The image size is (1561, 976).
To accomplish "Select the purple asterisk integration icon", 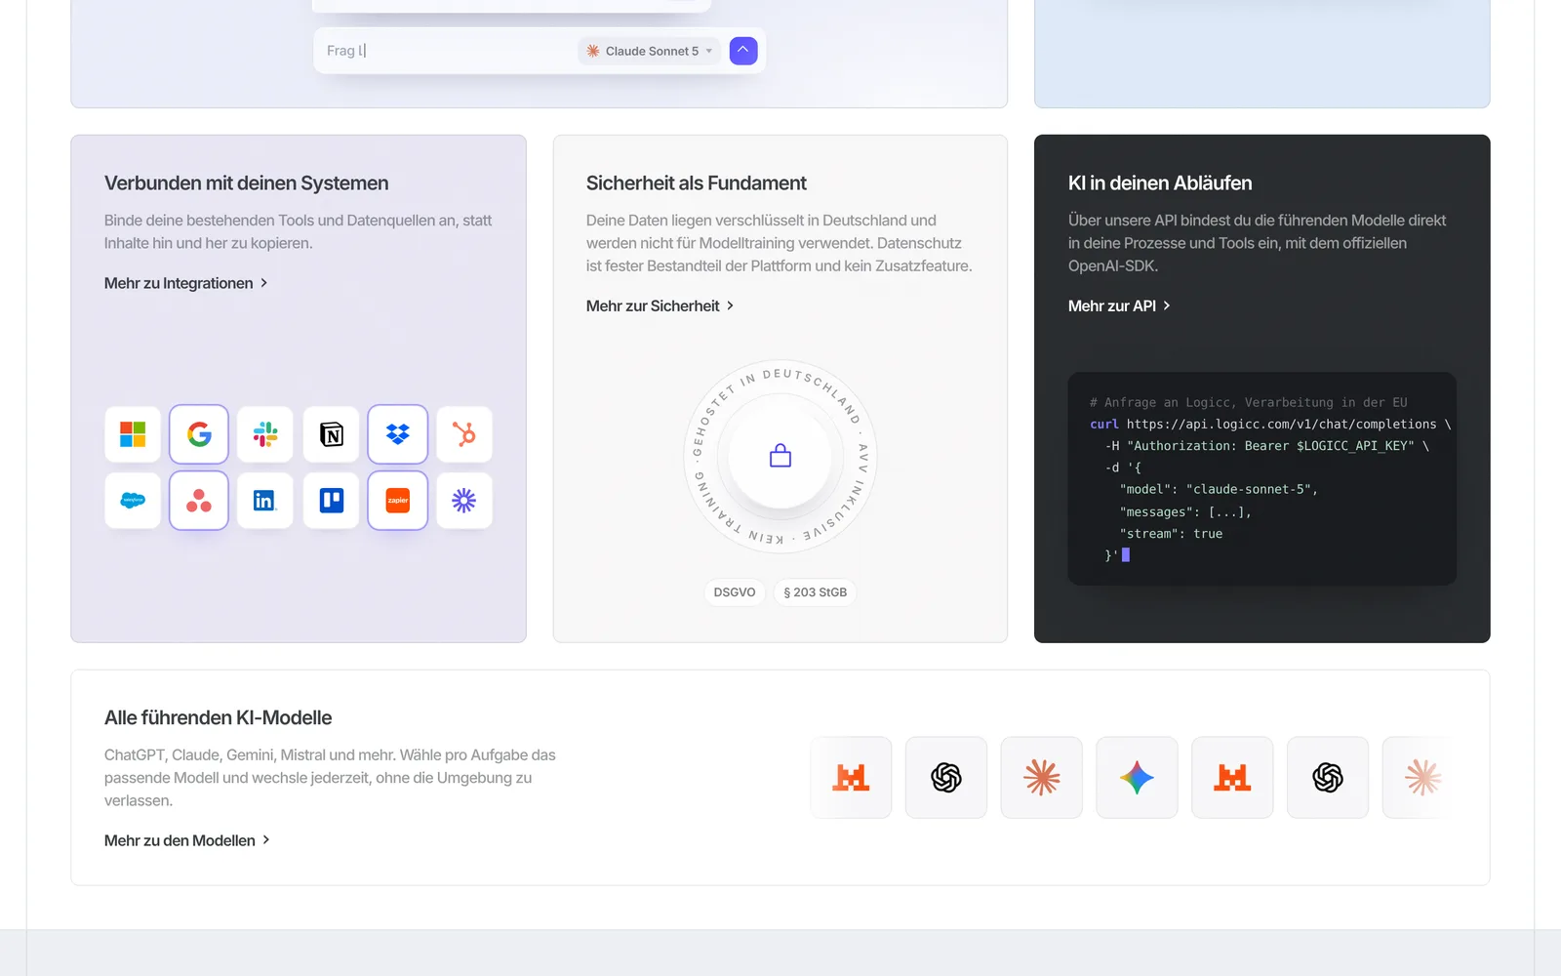I will coord(464,501).
